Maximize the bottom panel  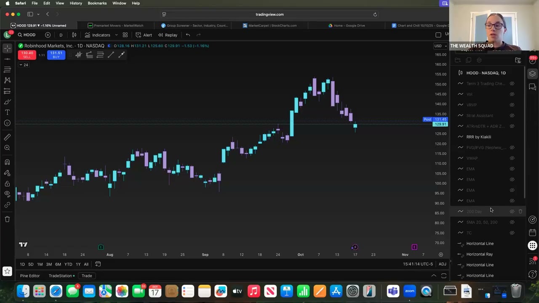[444, 276]
